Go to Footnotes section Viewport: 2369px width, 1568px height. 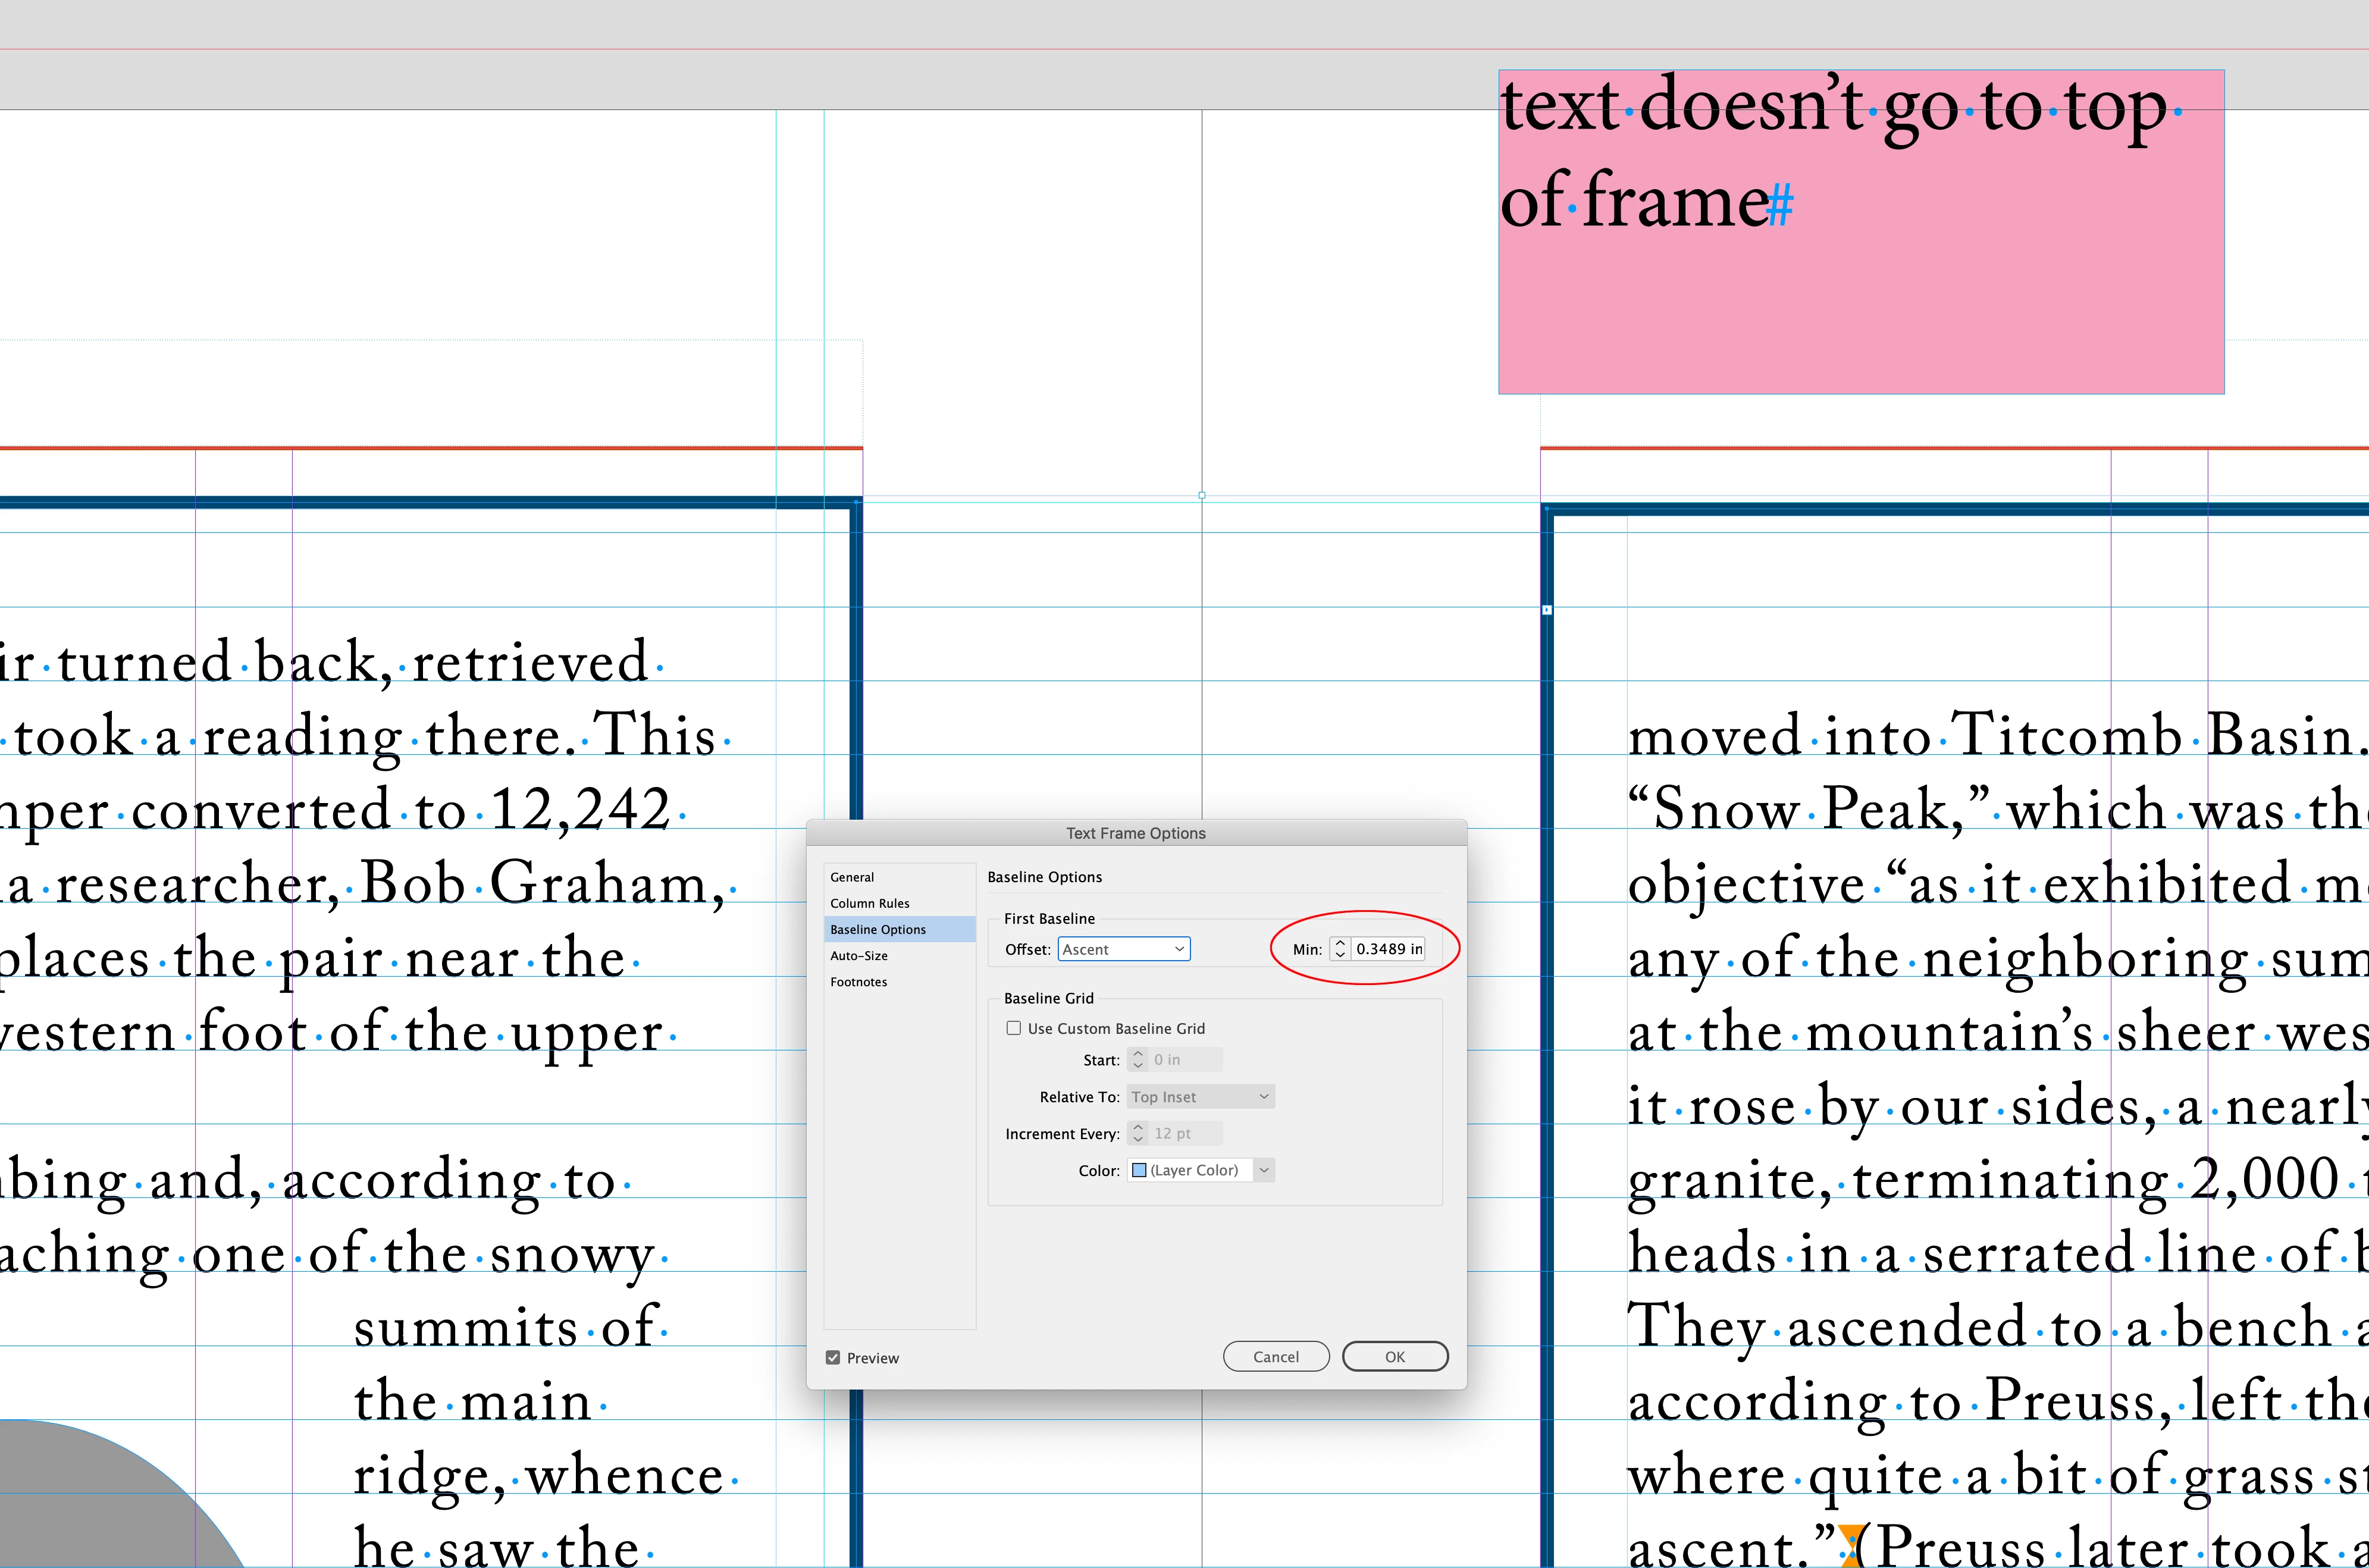point(858,982)
